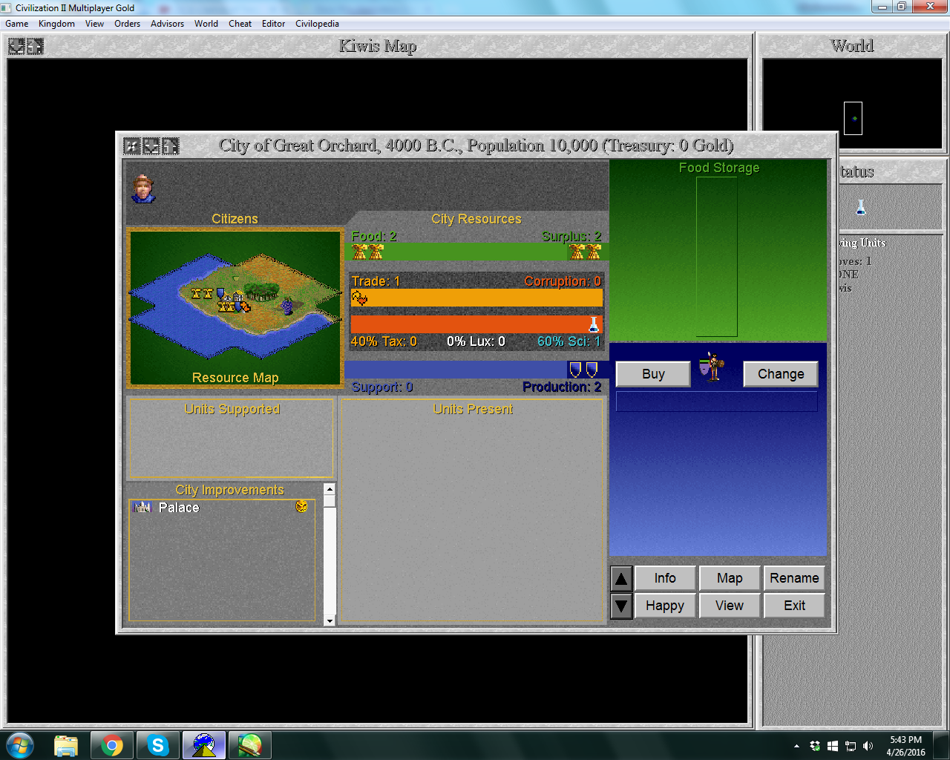Click the first icon in city window title
This screenshot has height=760, width=950.
coord(132,146)
